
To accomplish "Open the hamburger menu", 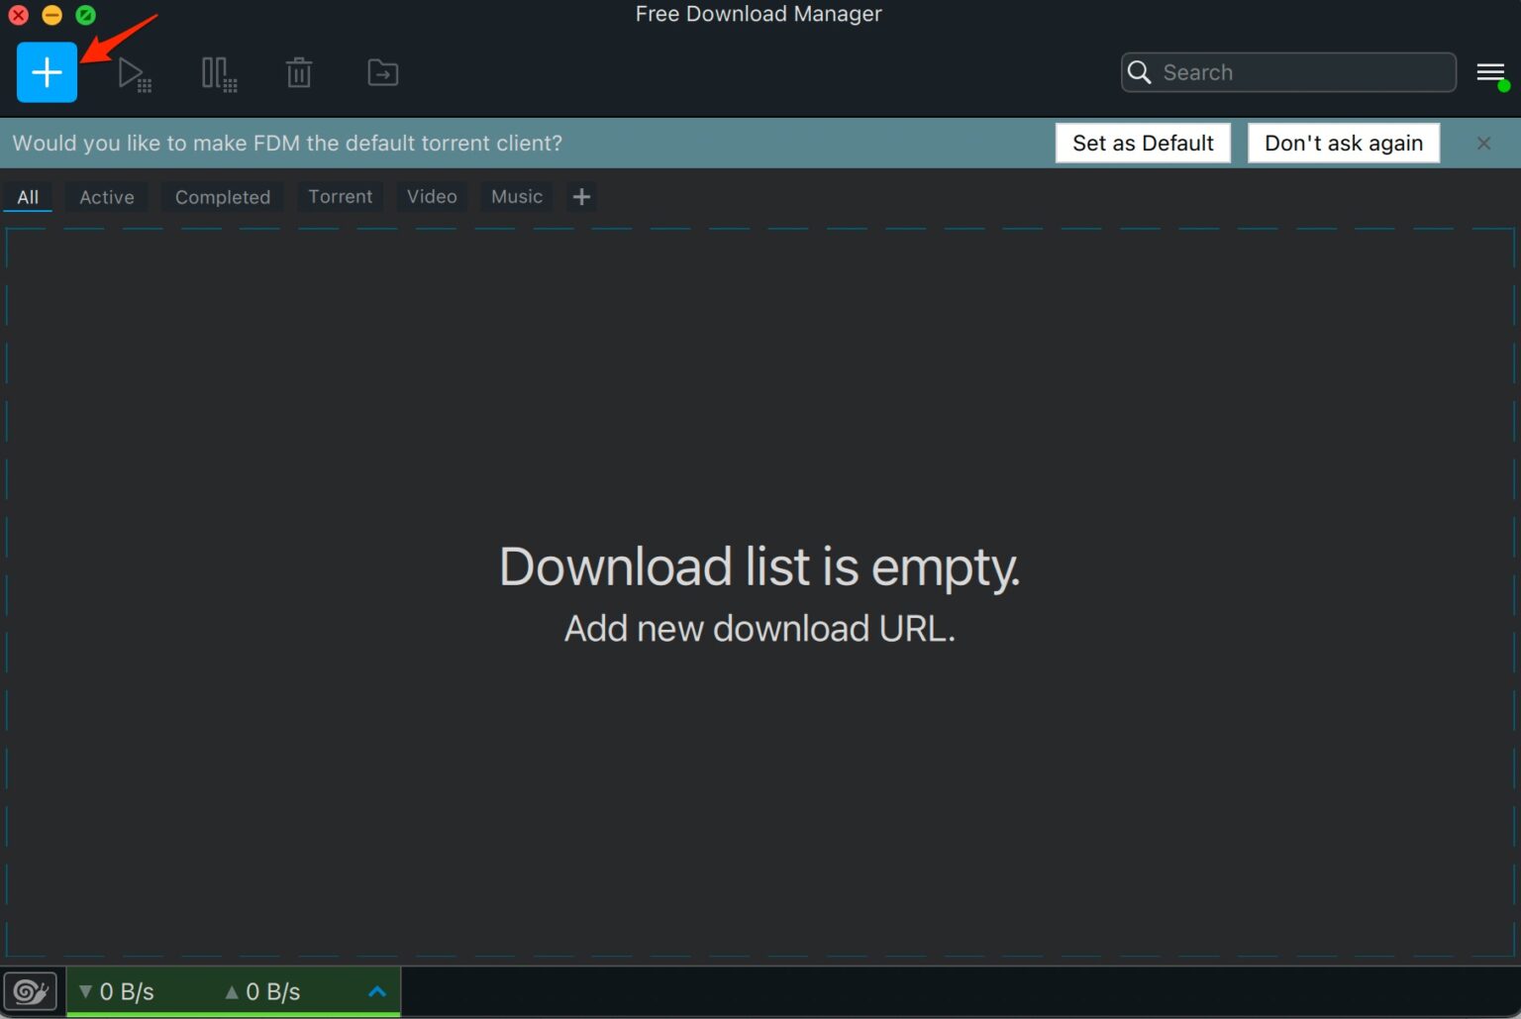I will click(1489, 72).
